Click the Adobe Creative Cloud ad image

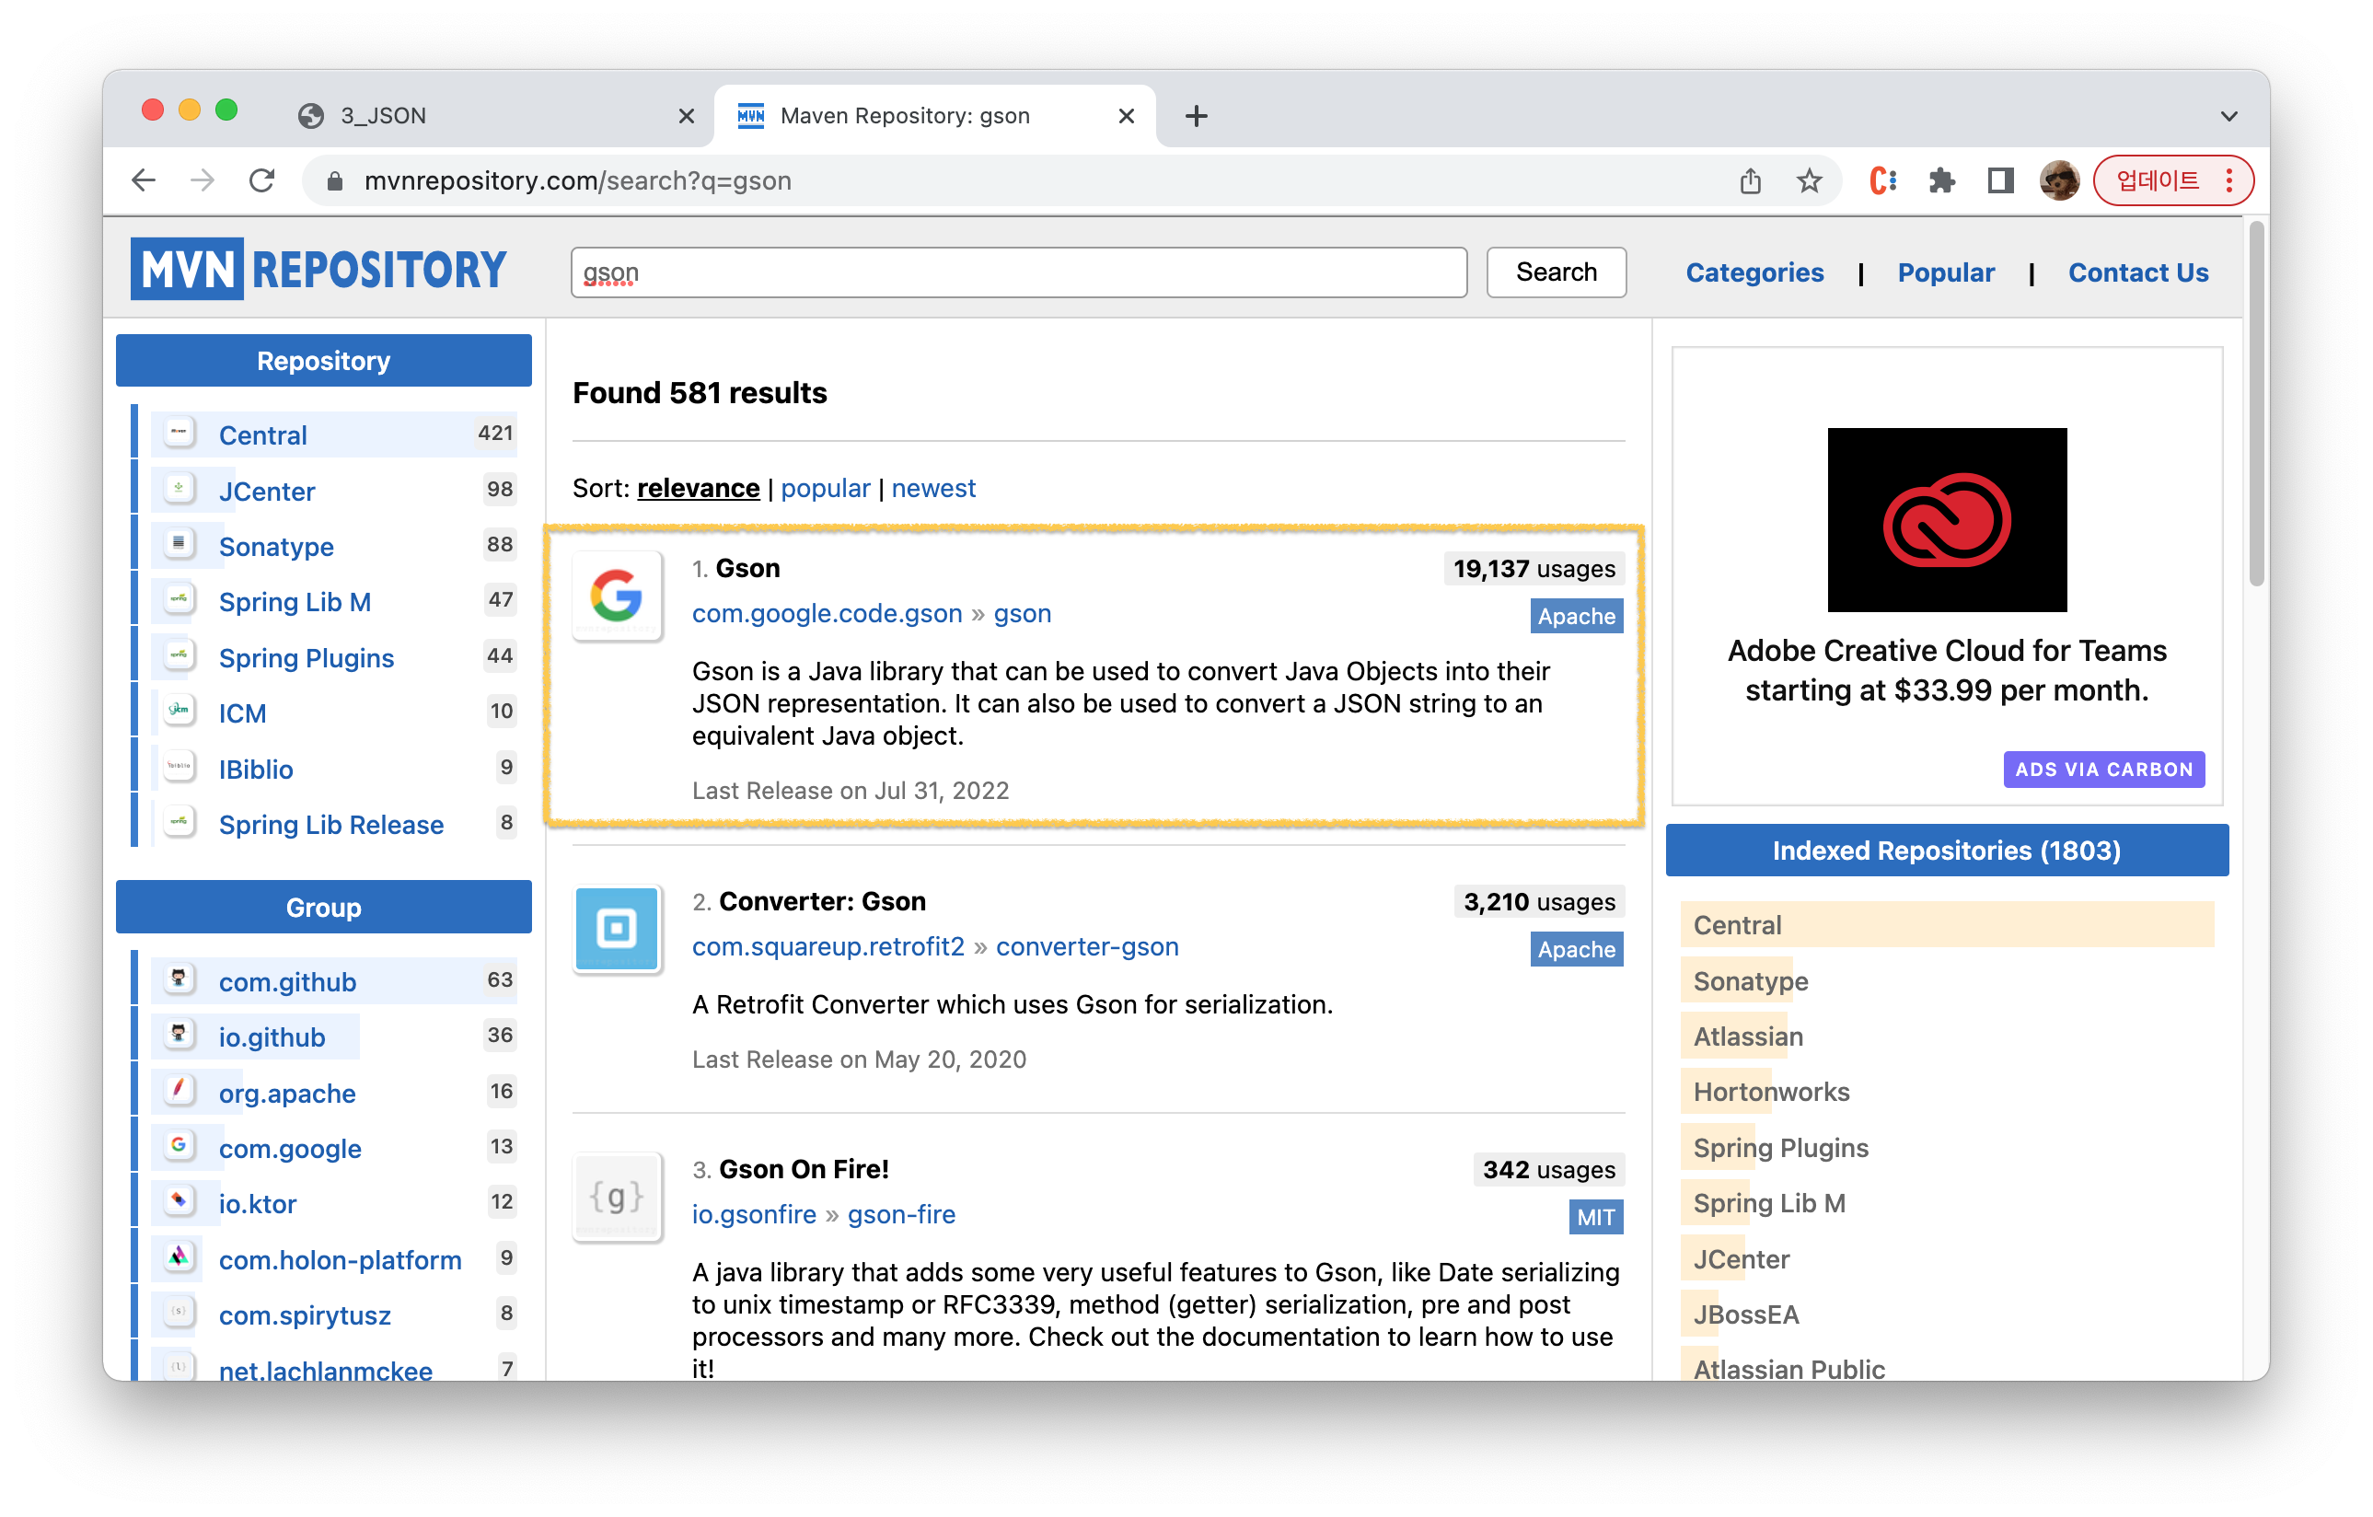pos(1946,519)
